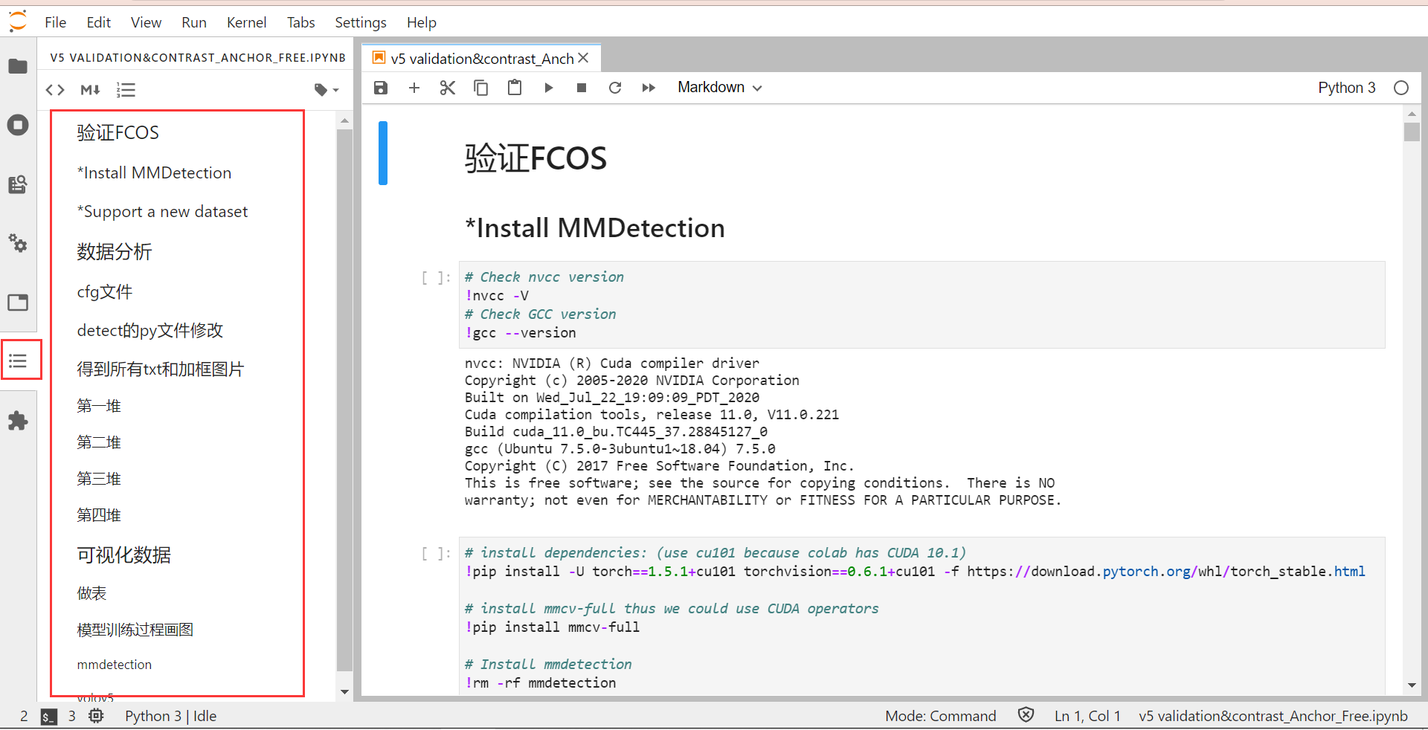Open the cell type dropdown showing Markdown
This screenshot has width=1428, height=730.
coord(718,87)
